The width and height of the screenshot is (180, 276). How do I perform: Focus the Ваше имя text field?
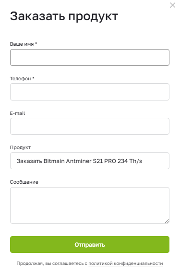point(90,57)
